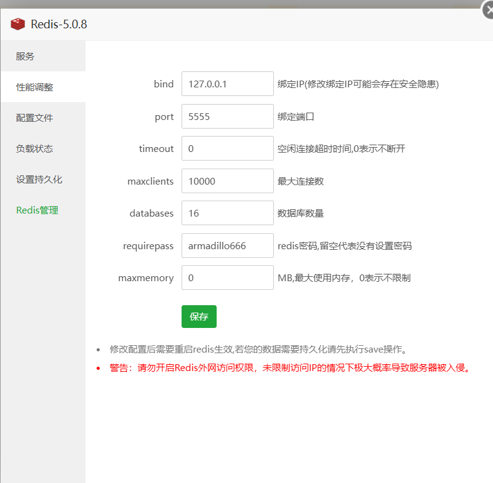The height and width of the screenshot is (483, 493).
Task: Click the databases label
Action: 151,214
